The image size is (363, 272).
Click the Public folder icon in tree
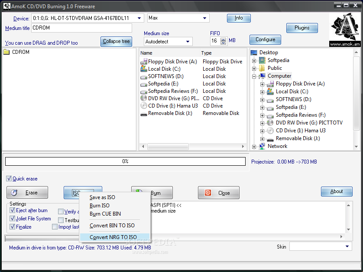pos(262,68)
